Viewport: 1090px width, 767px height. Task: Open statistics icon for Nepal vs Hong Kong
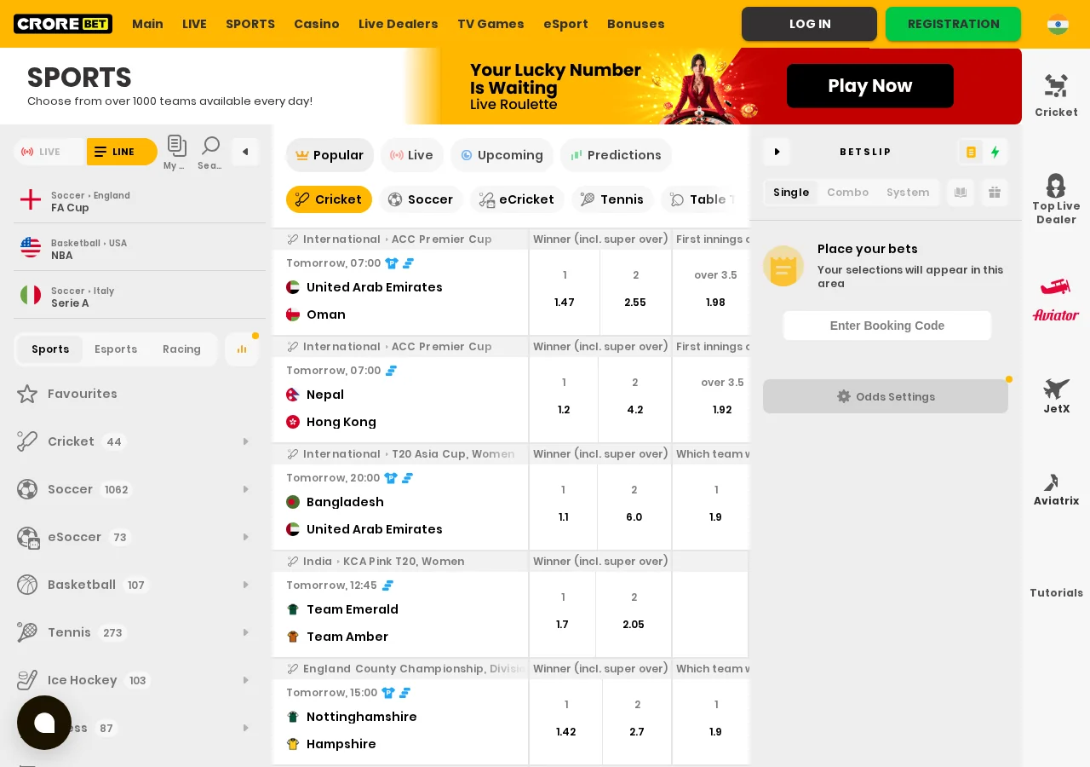[391, 371]
